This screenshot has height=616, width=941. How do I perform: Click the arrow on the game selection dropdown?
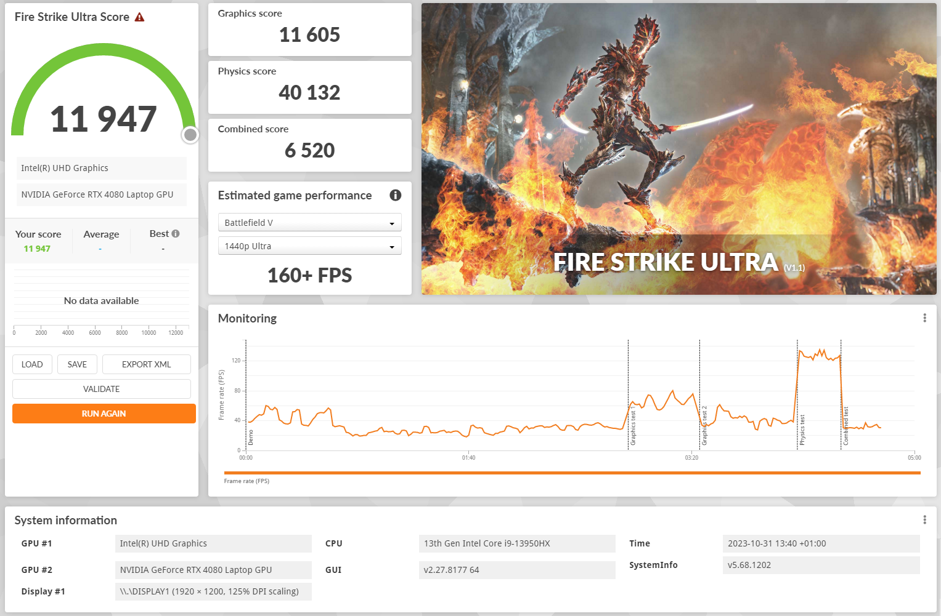391,222
